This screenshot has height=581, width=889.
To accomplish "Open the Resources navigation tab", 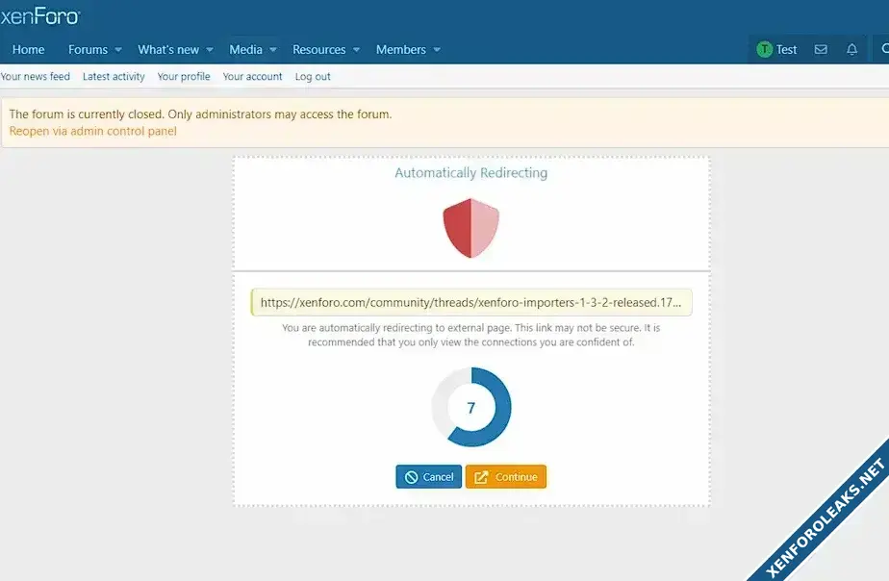I will (318, 50).
